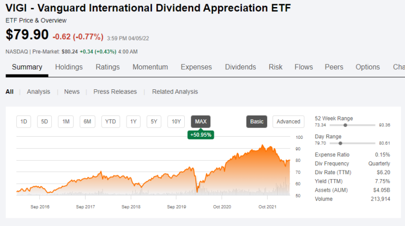Switch to Advanced chart mode

(x=288, y=121)
